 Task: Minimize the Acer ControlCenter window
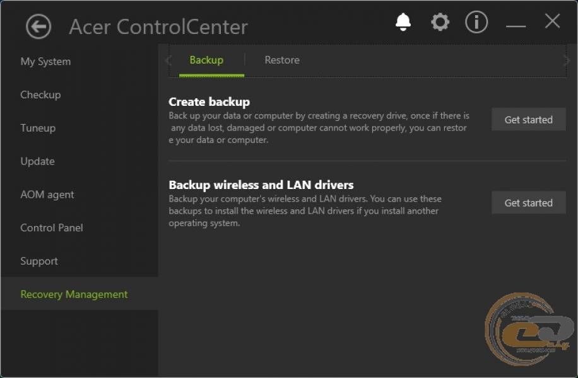pyautogui.click(x=516, y=26)
